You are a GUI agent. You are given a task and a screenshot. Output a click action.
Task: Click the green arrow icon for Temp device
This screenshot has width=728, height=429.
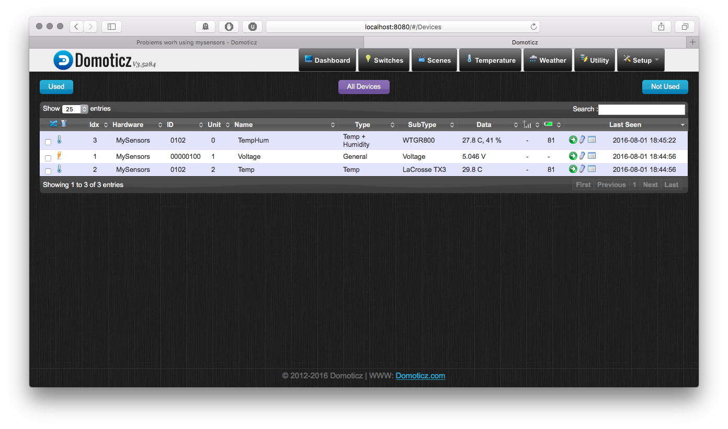pos(573,169)
